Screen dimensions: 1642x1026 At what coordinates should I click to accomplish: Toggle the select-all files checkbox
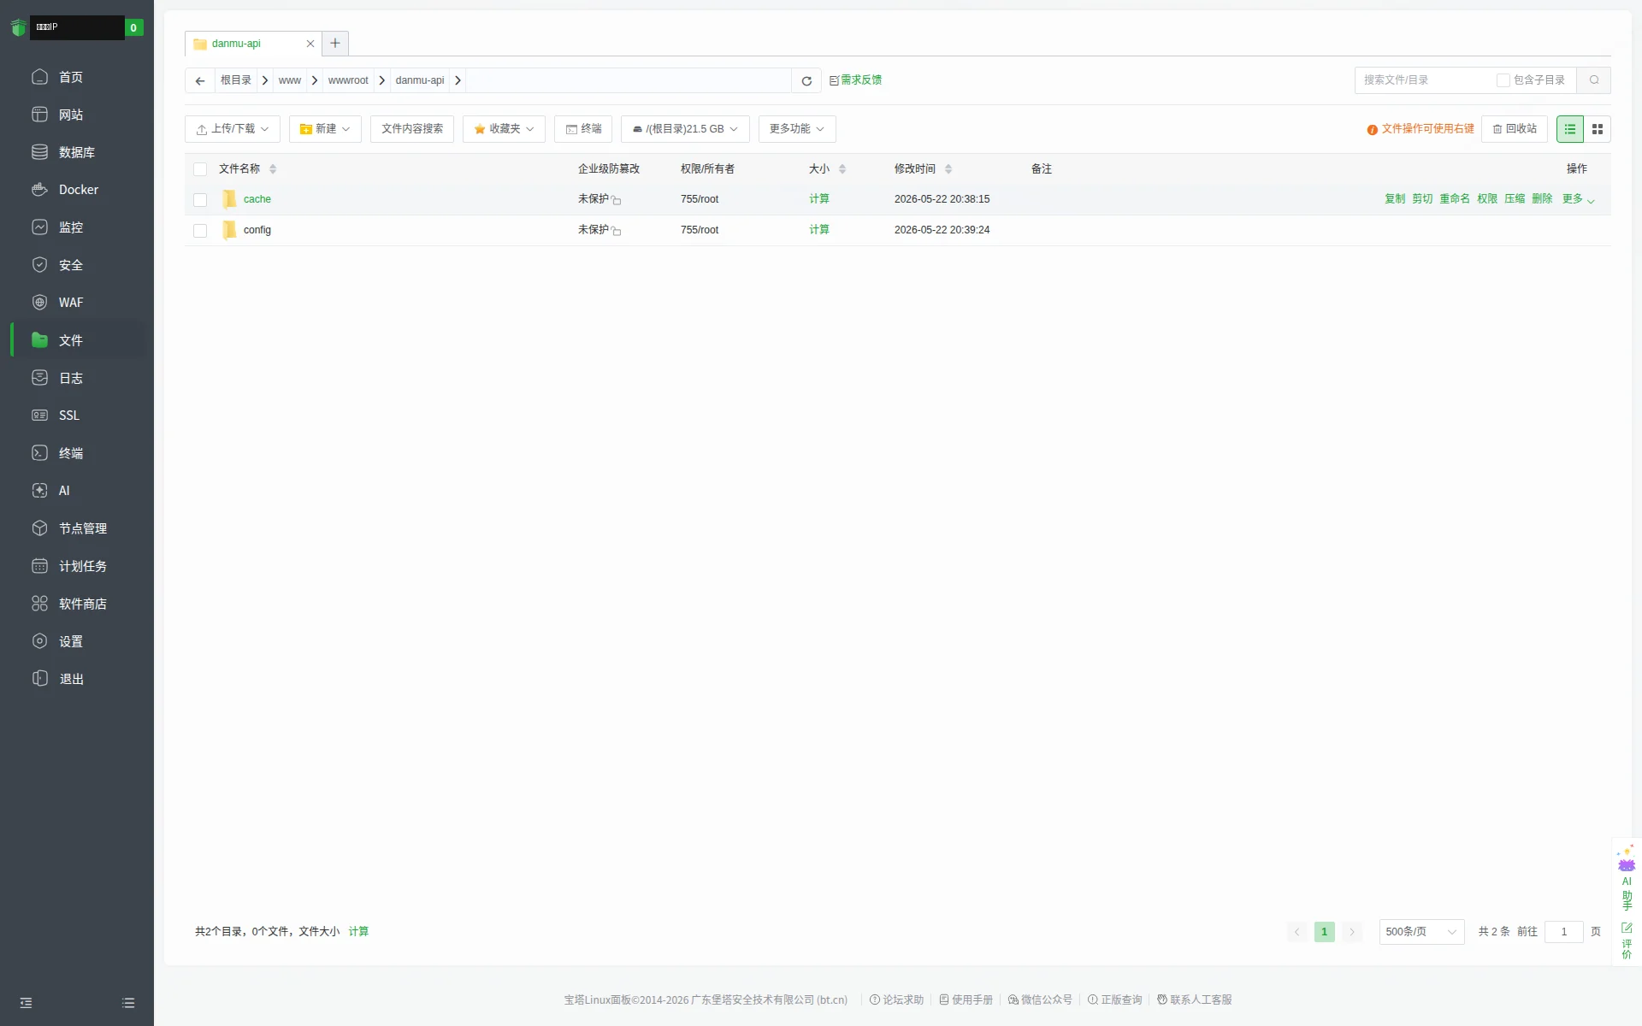tap(200, 169)
